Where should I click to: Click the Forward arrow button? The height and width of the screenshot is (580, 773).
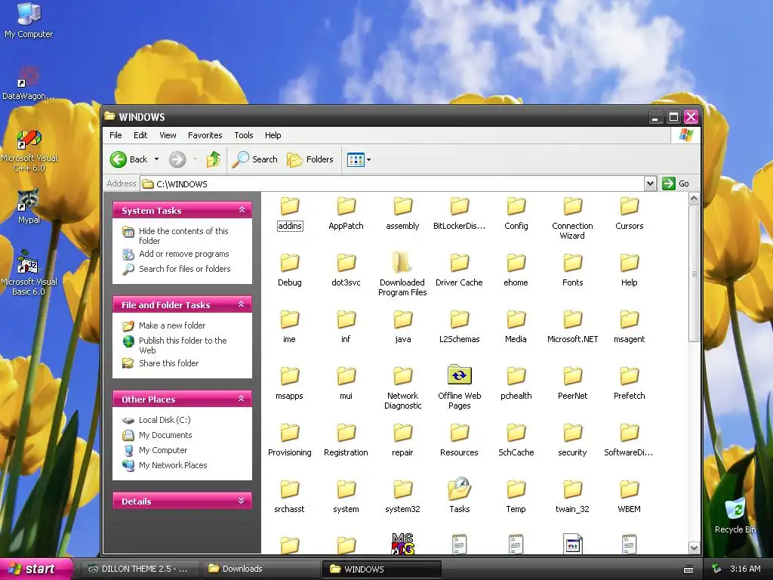coord(177,159)
